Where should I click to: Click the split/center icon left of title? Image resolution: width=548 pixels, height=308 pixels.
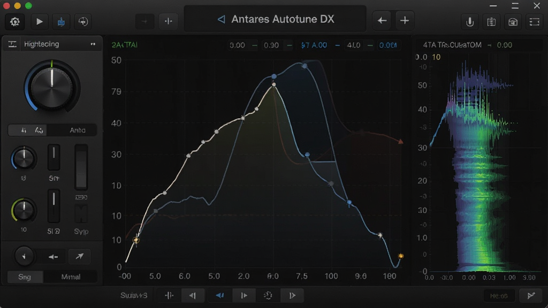168,21
